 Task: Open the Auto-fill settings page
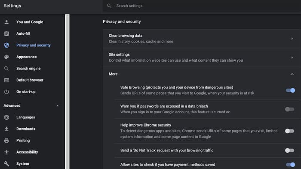pos(23,33)
